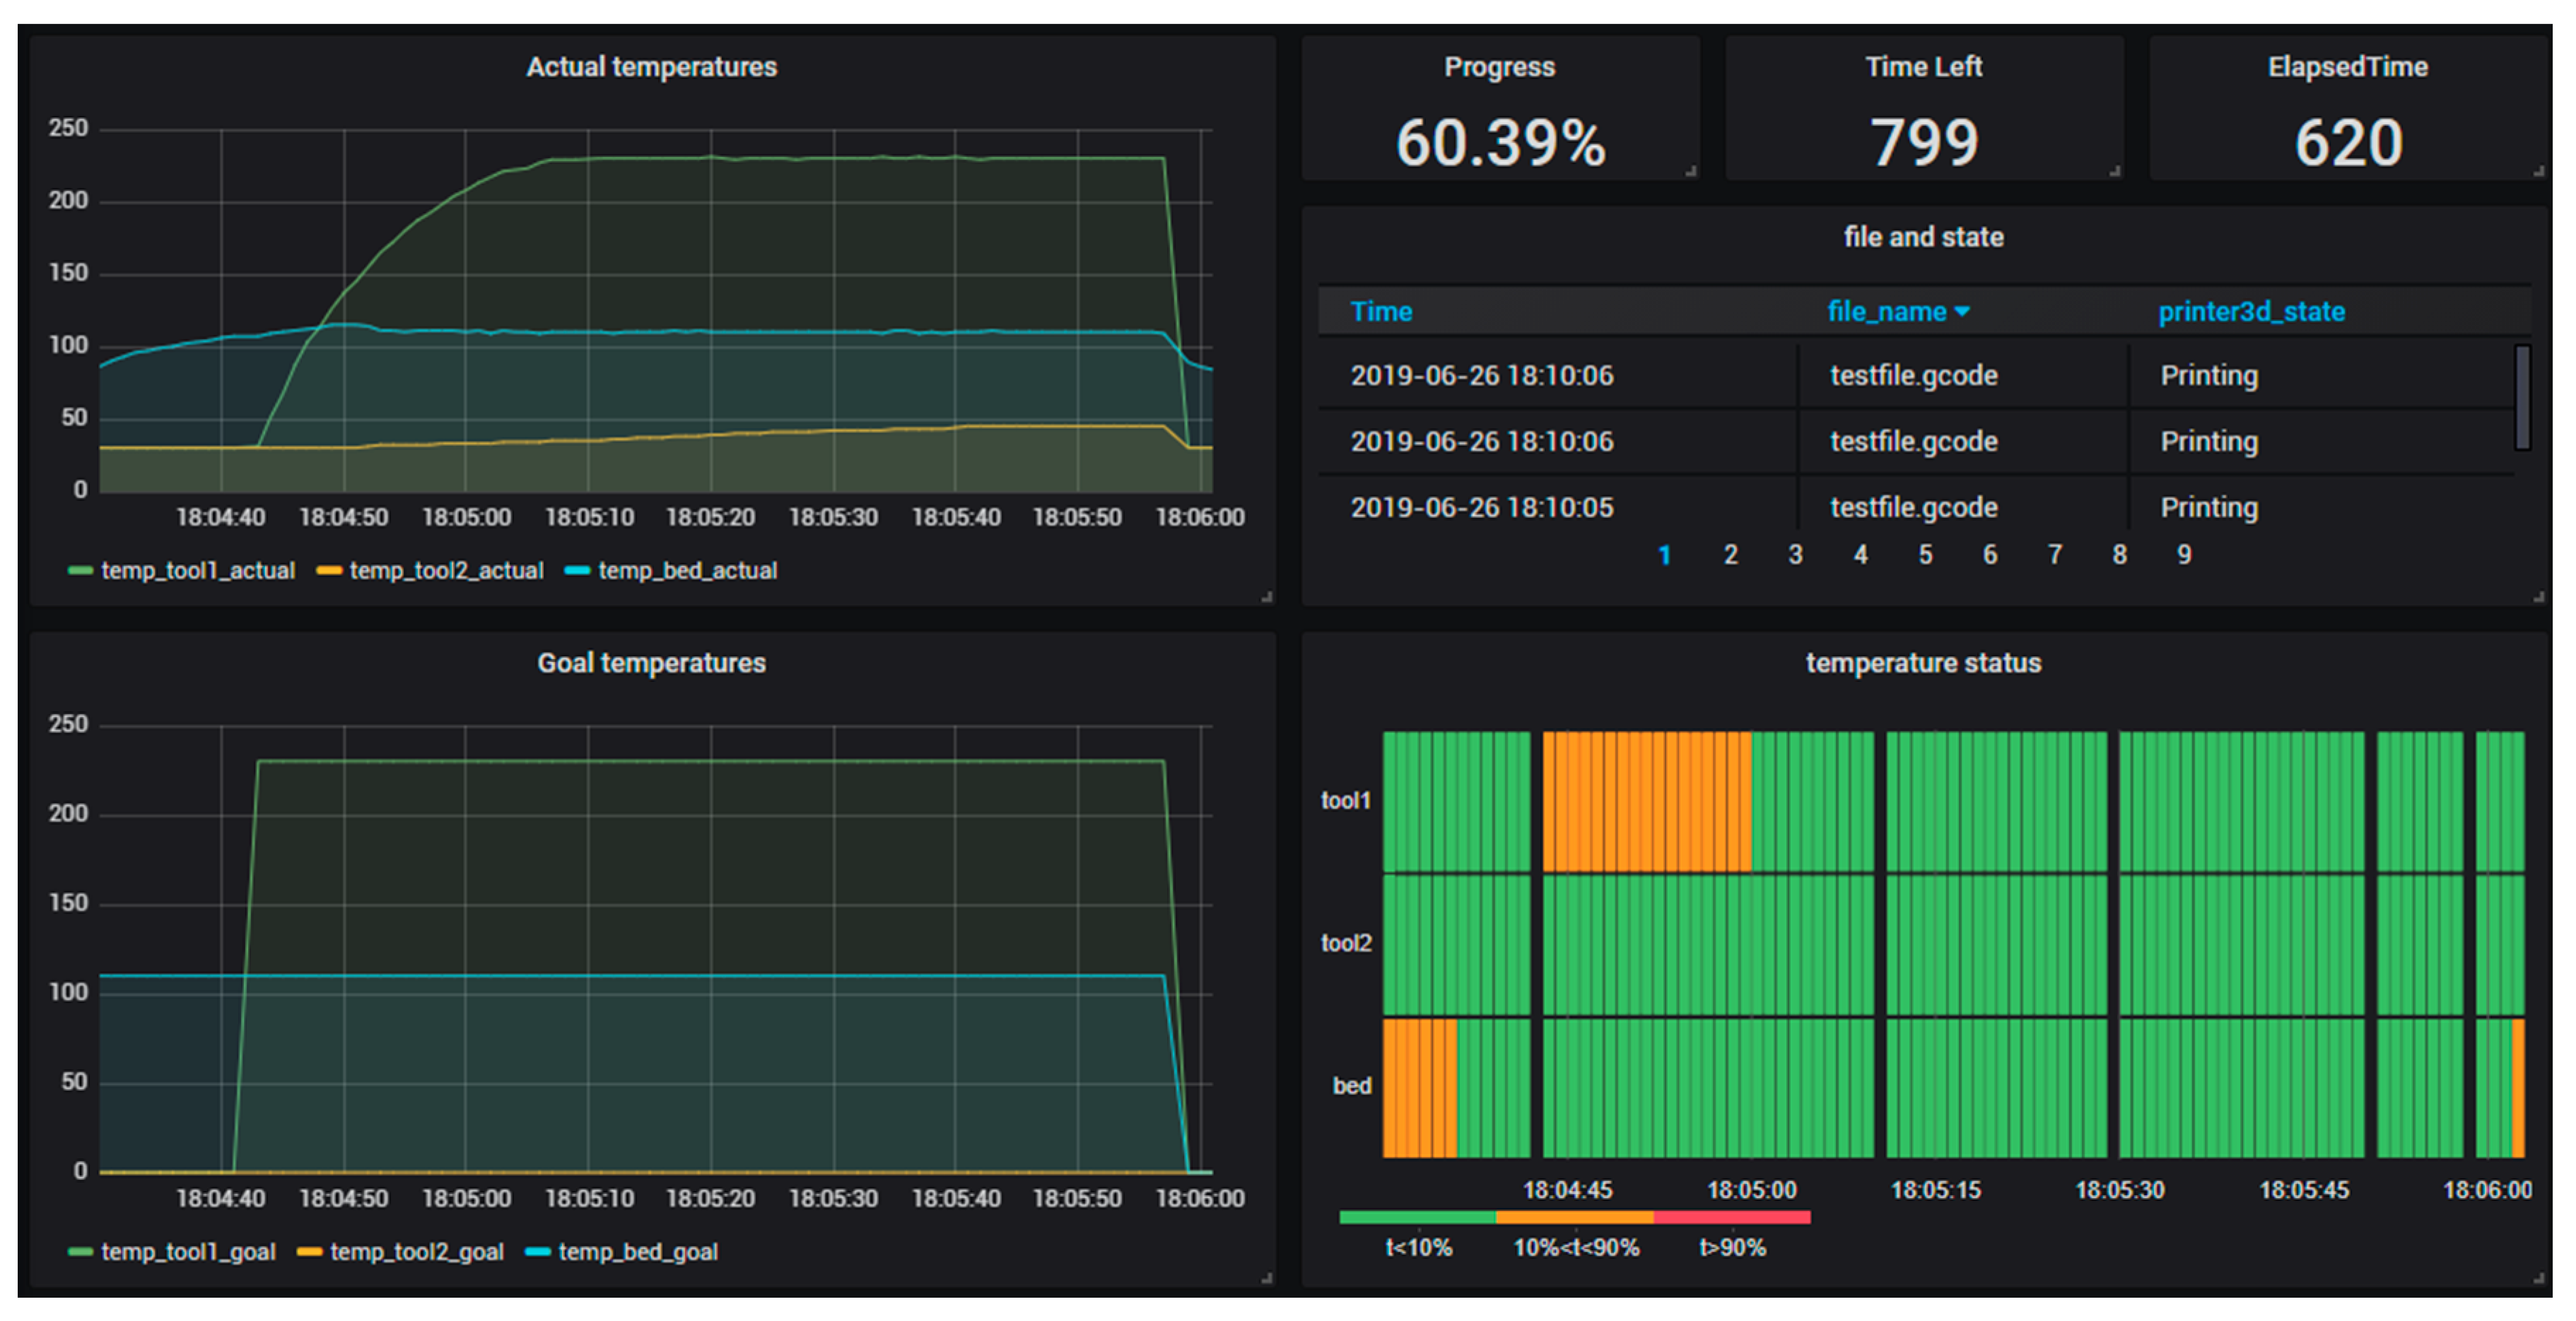
Task: Click ElapsedTime panel resize corner handle
Action: point(2538,172)
